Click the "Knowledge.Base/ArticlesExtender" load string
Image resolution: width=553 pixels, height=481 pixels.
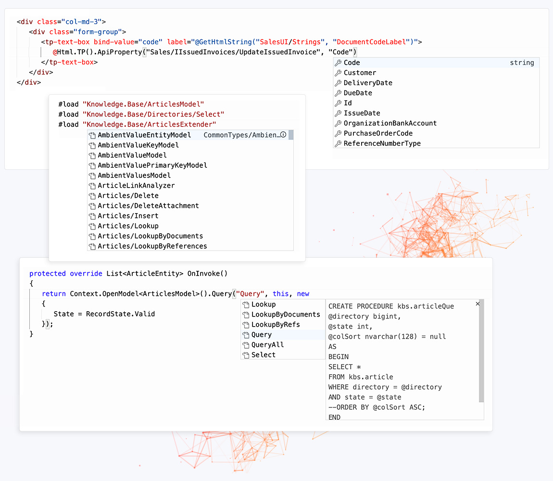(149, 125)
